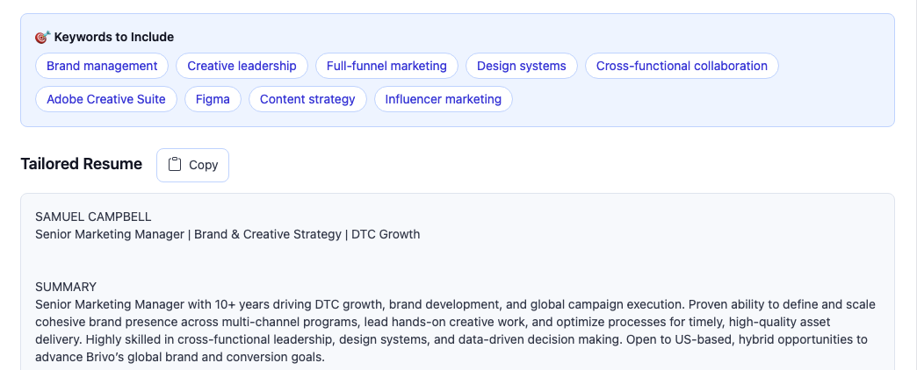Click the Keywords to Include heading
This screenshot has height=370, width=917.
114,37
